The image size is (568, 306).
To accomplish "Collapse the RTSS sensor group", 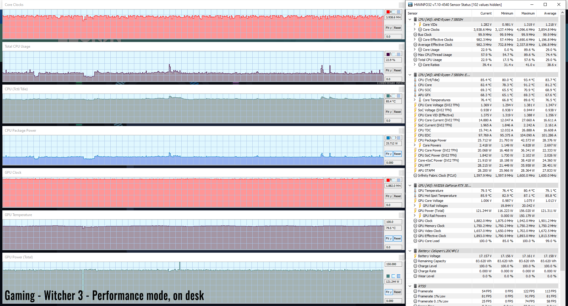I will [410, 286].
